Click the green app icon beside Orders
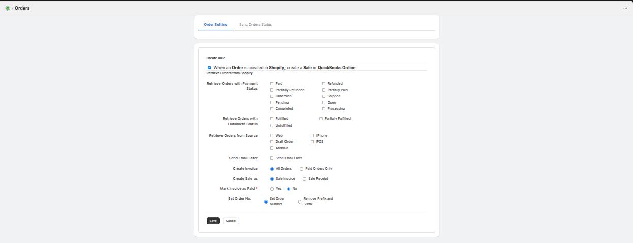633x243 pixels. point(7,8)
